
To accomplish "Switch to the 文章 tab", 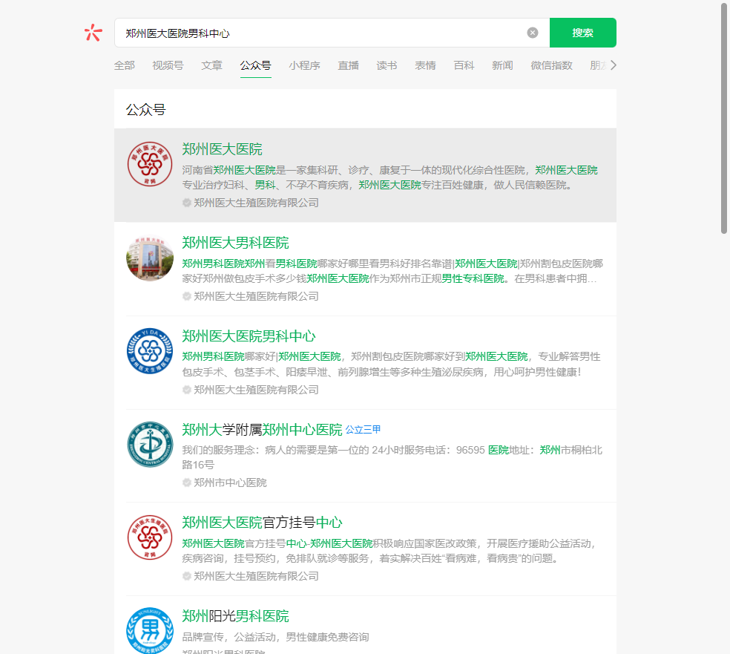I will pos(212,65).
